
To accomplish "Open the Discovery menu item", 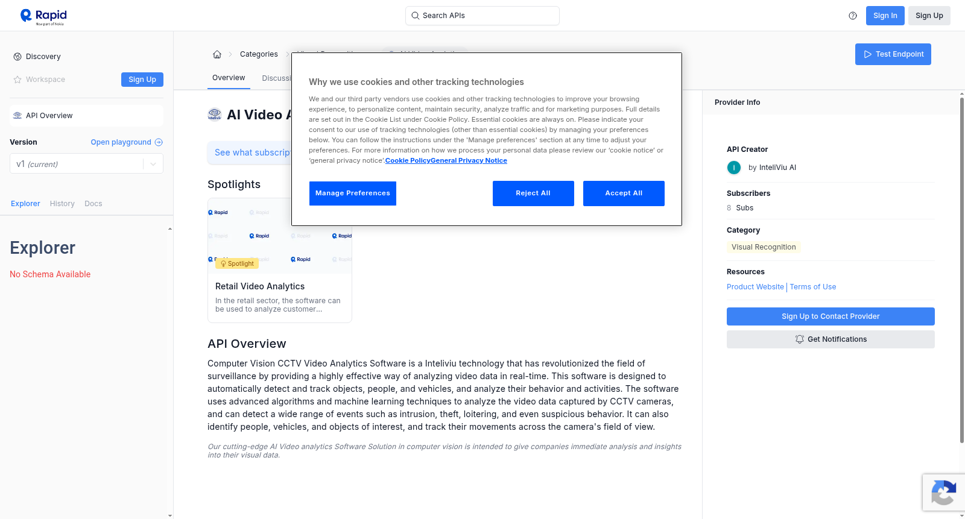I will pyautogui.click(x=86, y=57).
